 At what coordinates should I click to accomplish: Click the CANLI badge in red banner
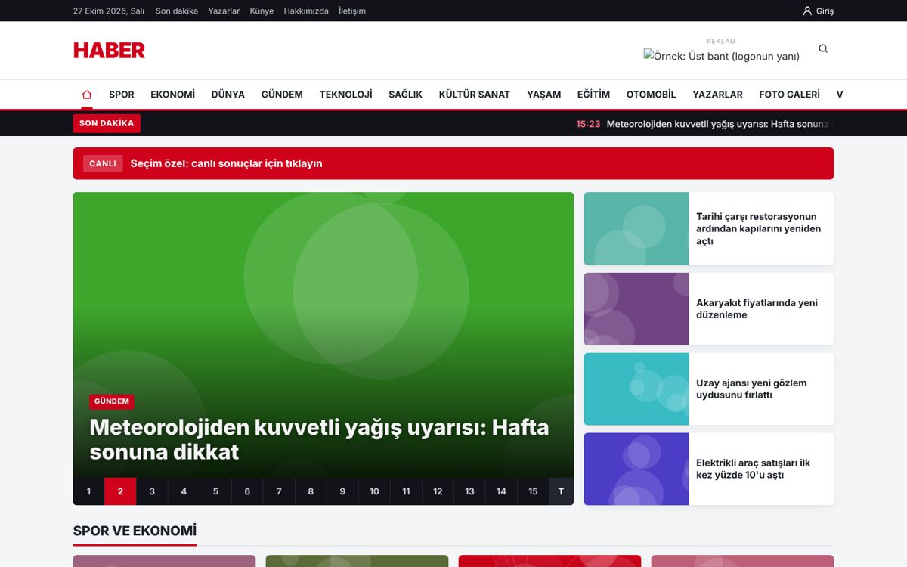pos(103,163)
